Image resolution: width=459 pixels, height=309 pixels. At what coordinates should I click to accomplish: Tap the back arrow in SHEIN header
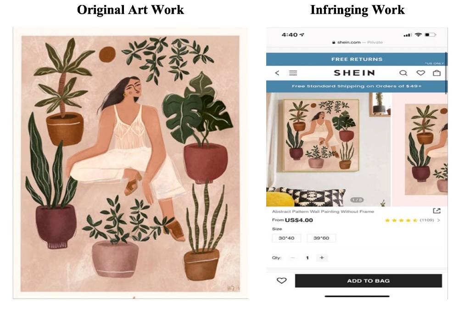(277, 73)
